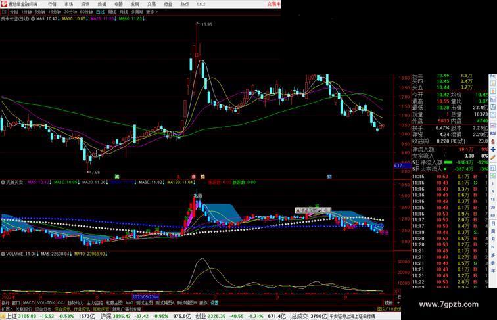Click the 年 shortcut in the right toolbar

(493, 271)
